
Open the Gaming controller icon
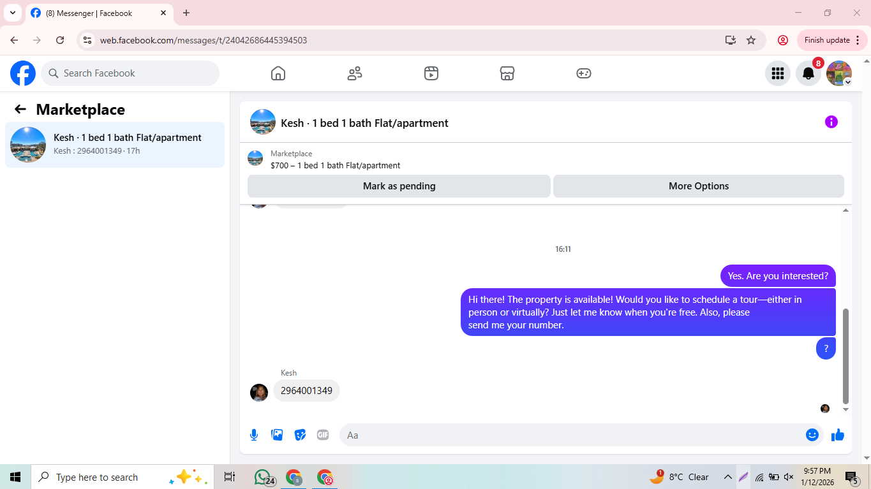[584, 73]
